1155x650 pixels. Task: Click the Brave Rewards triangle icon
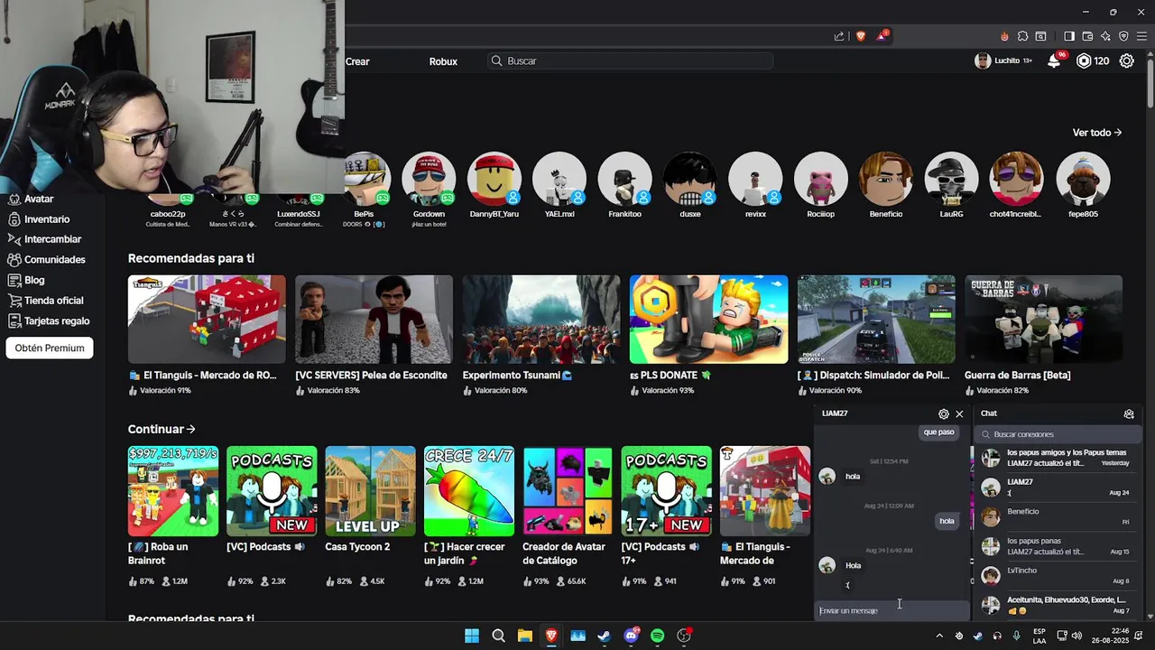[x=882, y=36]
